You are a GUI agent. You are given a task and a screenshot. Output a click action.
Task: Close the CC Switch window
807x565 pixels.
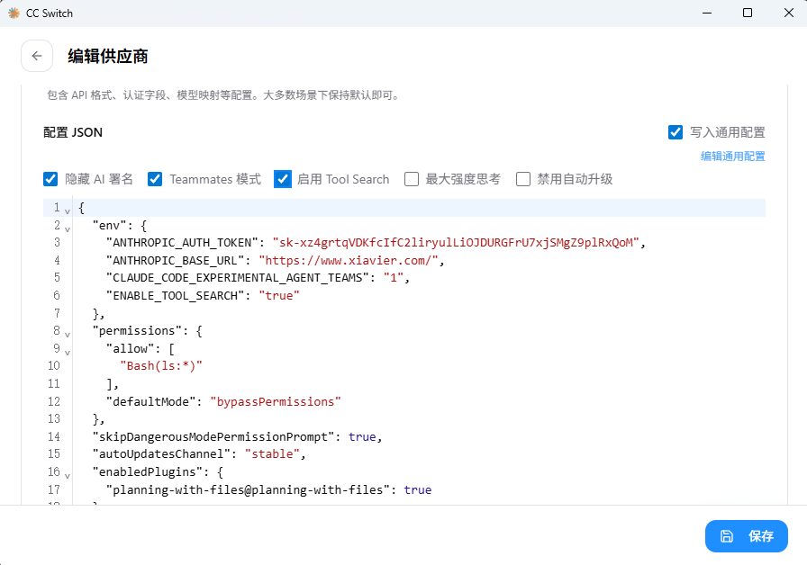[788, 13]
